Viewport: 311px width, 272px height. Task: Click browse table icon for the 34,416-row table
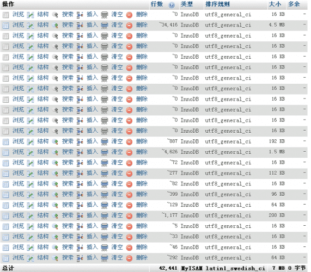click(5, 26)
